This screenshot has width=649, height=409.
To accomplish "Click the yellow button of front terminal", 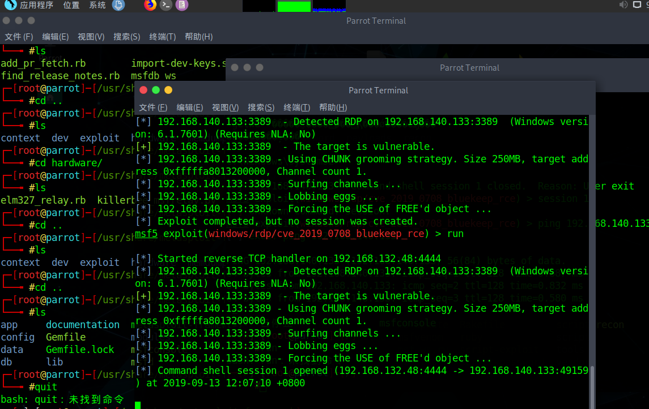I will 168,90.
